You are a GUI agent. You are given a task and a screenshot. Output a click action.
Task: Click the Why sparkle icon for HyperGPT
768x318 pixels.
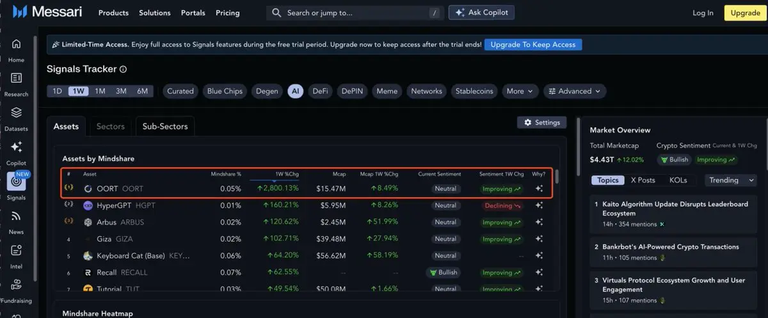tap(540, 205)
